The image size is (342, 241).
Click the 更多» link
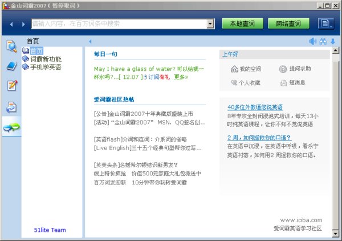pos(181,77)
